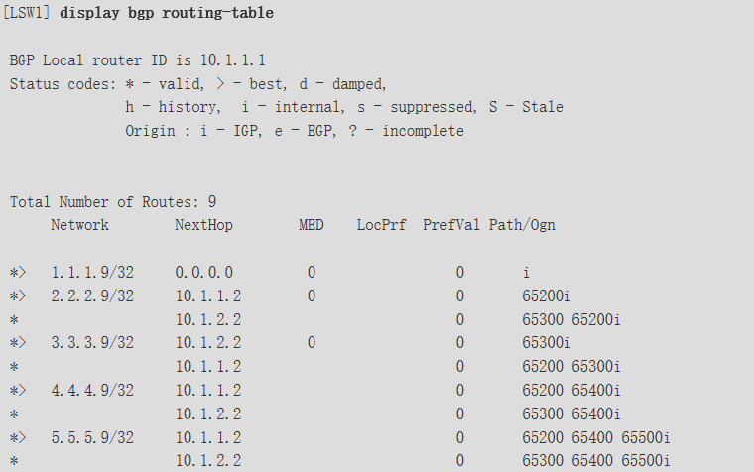This screenshot has width=754, height=472.
Task: Click the 2.2.2.9/32 network entry
Action: coord(92,295)
